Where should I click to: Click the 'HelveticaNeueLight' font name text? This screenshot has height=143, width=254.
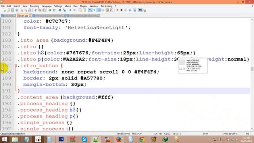(x=96, y=27)
